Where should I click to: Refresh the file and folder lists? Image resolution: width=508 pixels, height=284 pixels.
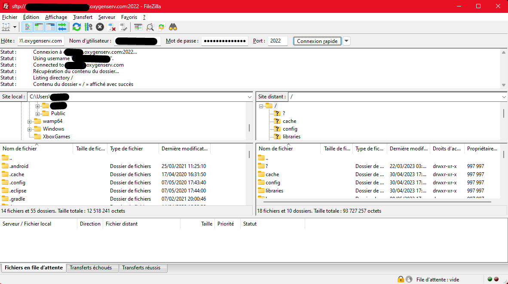click(x=77, y=27)
